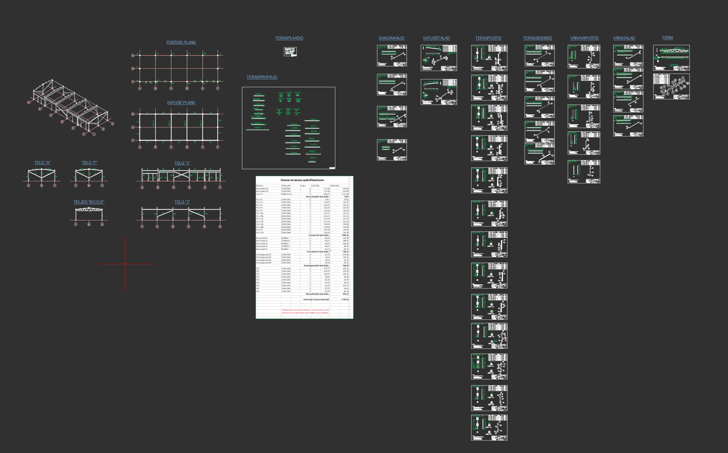The width and height of the screenshot is (728, 453).
Task: Click the POSTIDE PLAAN heading
Action: [x=181, y=43]
